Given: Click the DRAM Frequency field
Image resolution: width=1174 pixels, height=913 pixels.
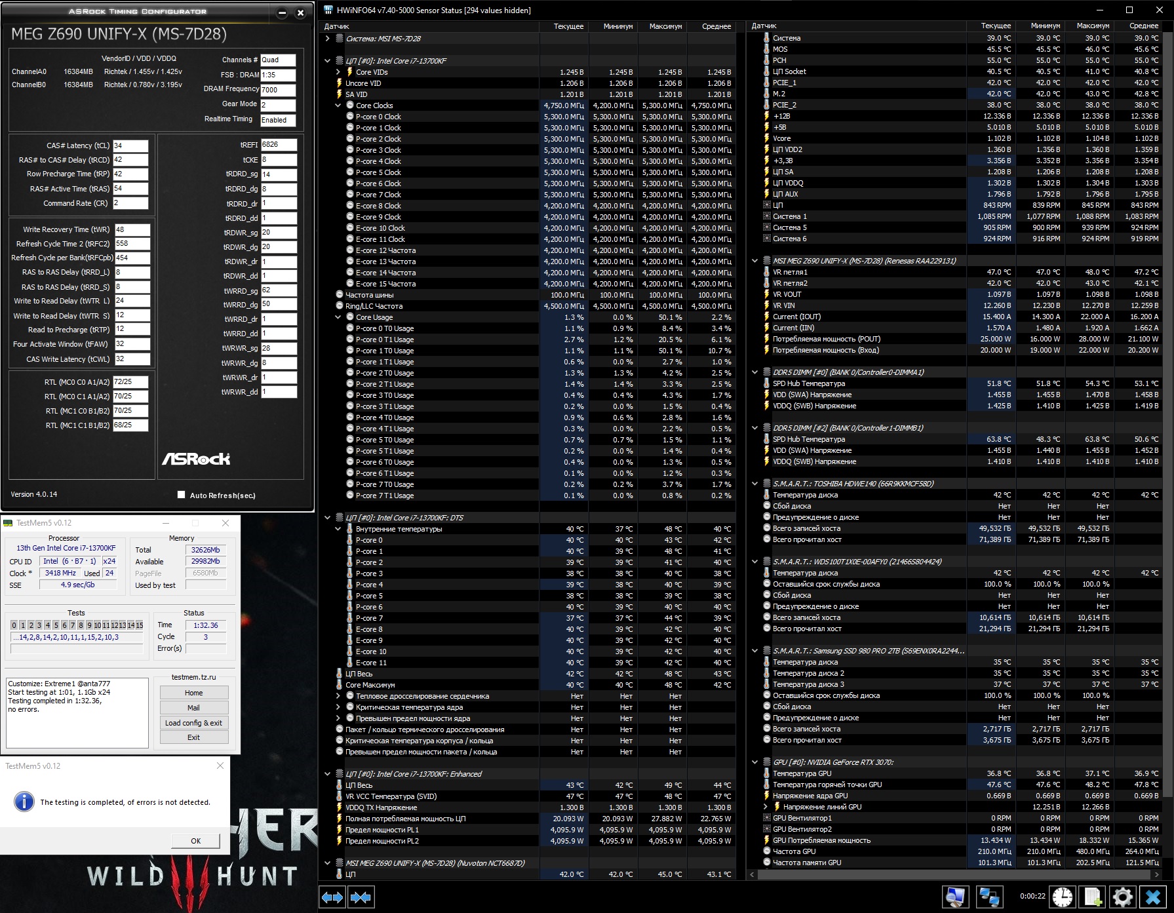Looking at the screenshot, I should pos(278,90).
